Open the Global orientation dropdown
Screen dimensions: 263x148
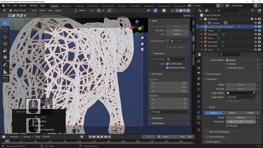[x=82, y=11]
